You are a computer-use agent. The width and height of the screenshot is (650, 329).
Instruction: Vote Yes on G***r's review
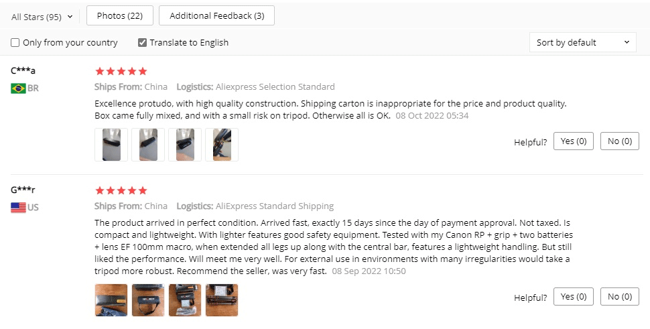[x=573, y=296]
